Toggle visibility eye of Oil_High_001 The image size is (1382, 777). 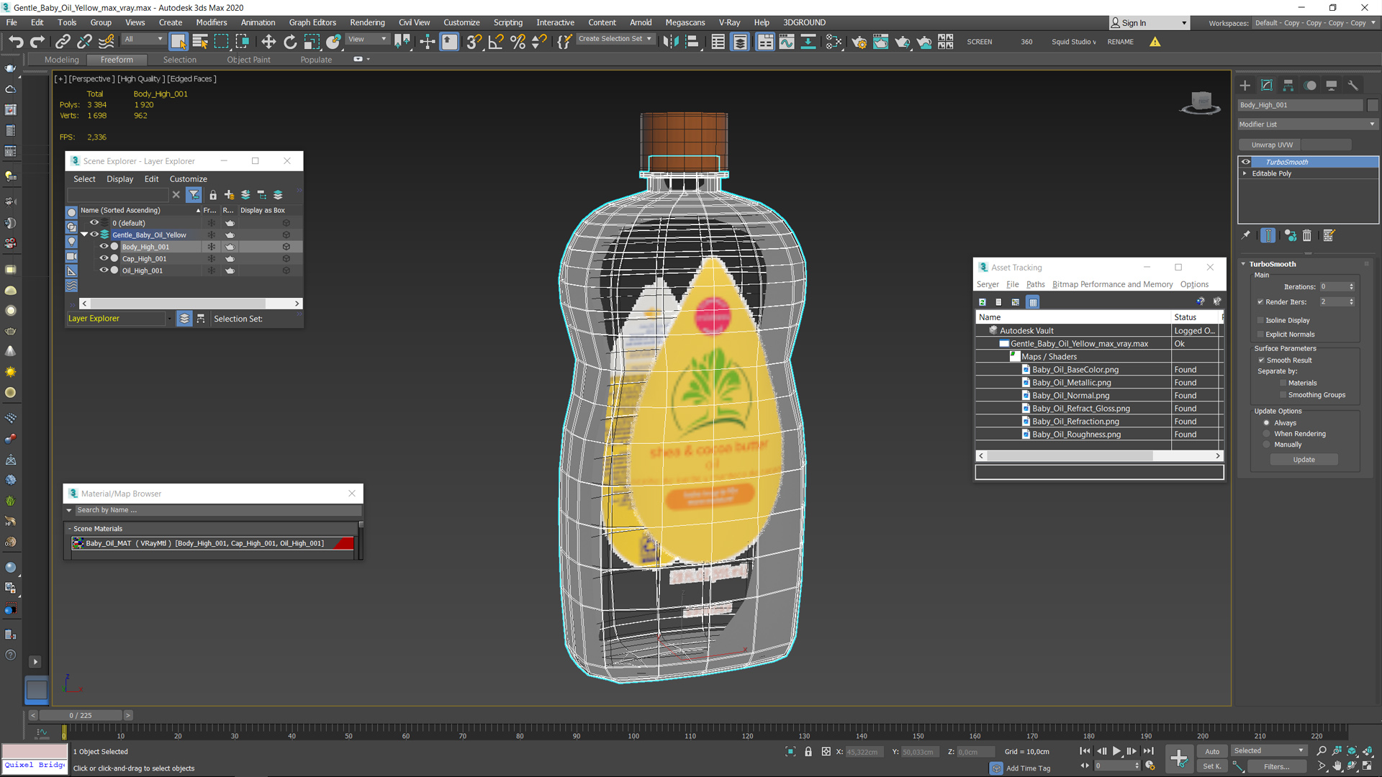[x=104, y=271]
